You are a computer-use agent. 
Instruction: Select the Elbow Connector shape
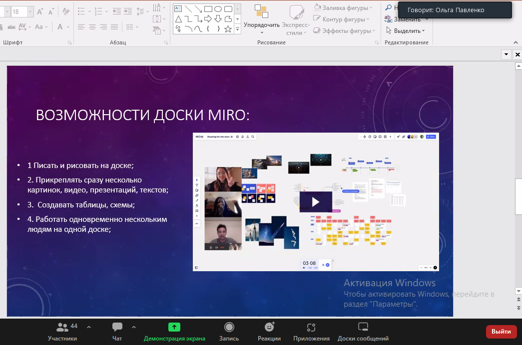(x=188, y=19)
